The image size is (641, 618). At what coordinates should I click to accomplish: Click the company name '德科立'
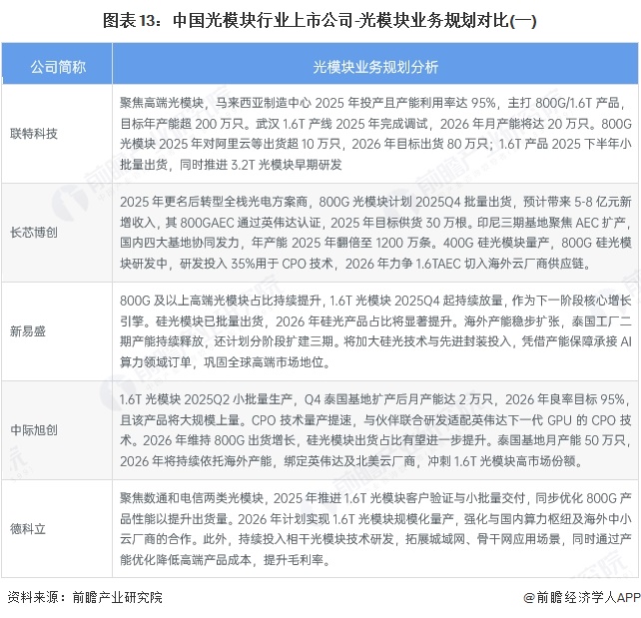(x=27, y=529)
